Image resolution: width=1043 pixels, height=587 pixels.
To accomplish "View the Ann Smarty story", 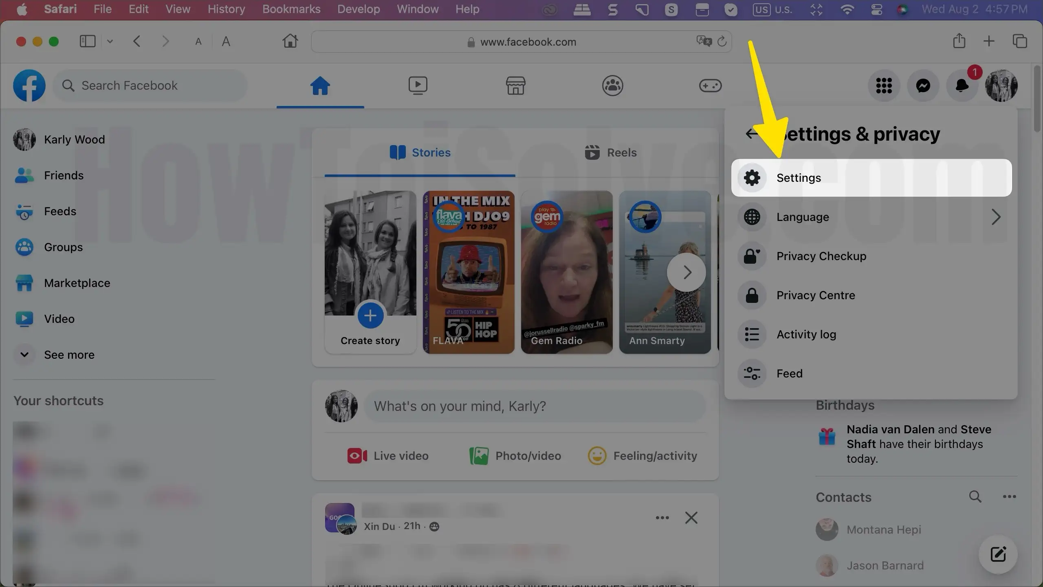I will [x=665, y=272].
